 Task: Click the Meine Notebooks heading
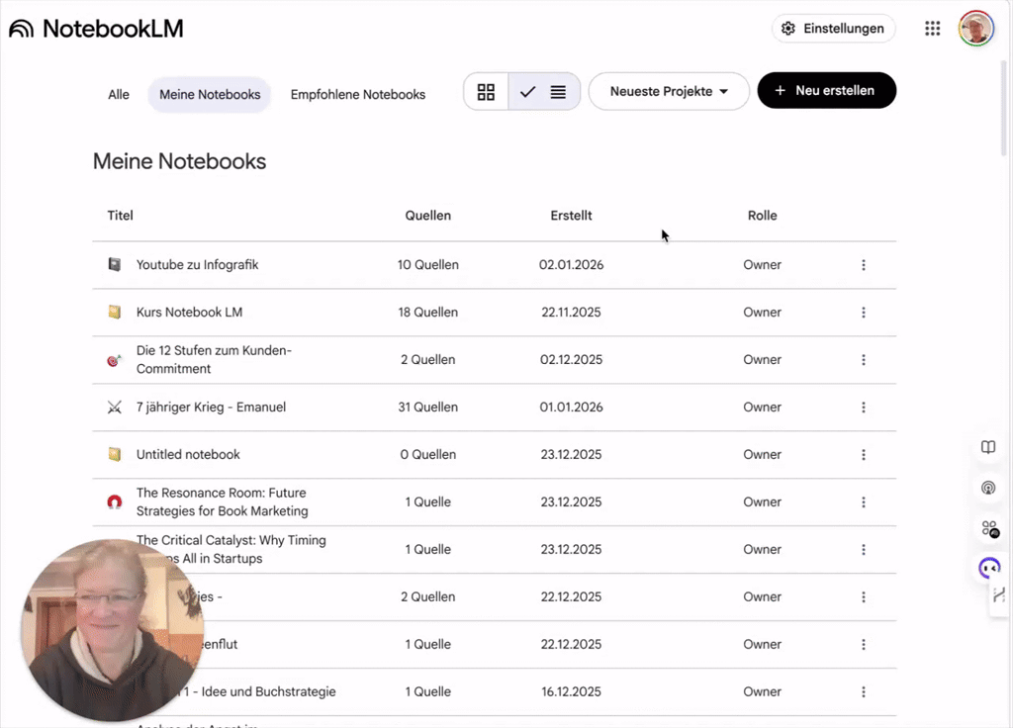pos(180,161)
